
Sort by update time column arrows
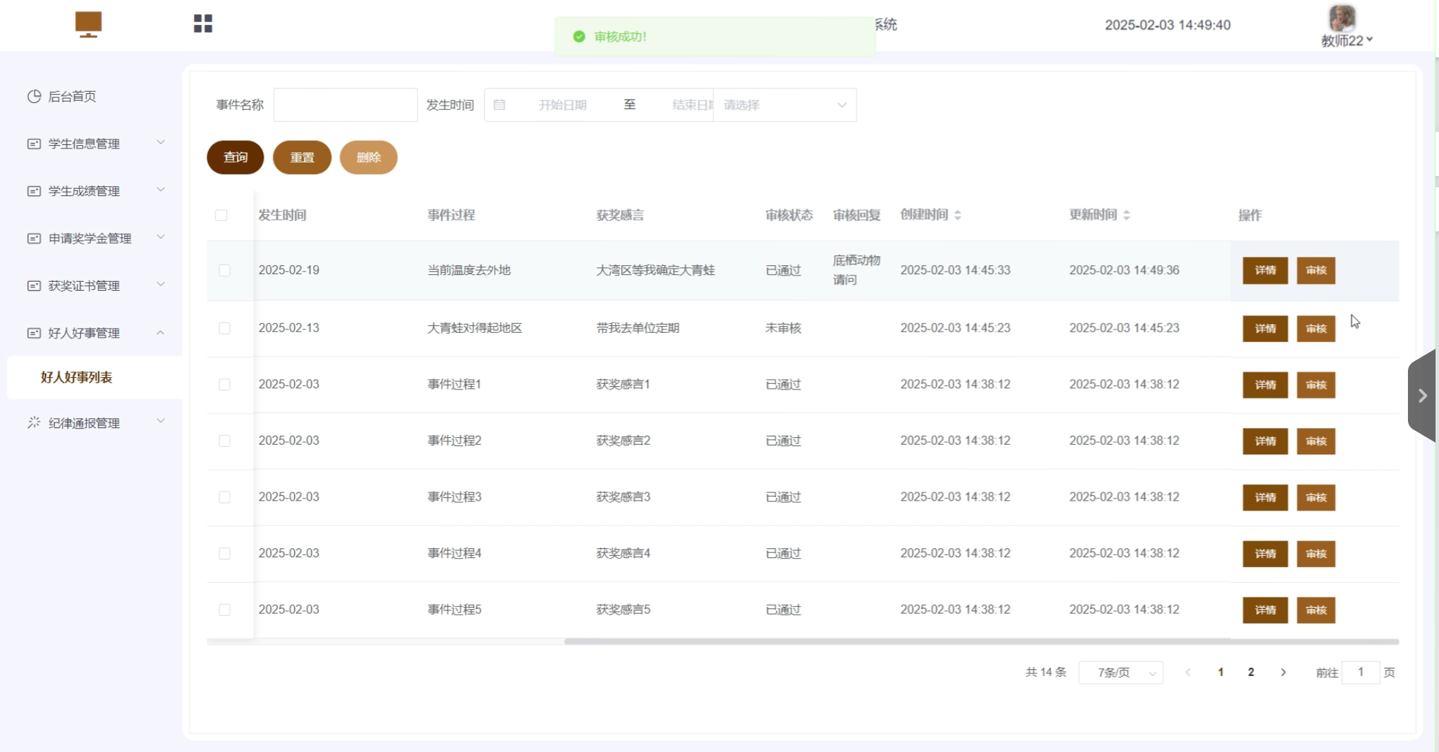point(1126,215)
